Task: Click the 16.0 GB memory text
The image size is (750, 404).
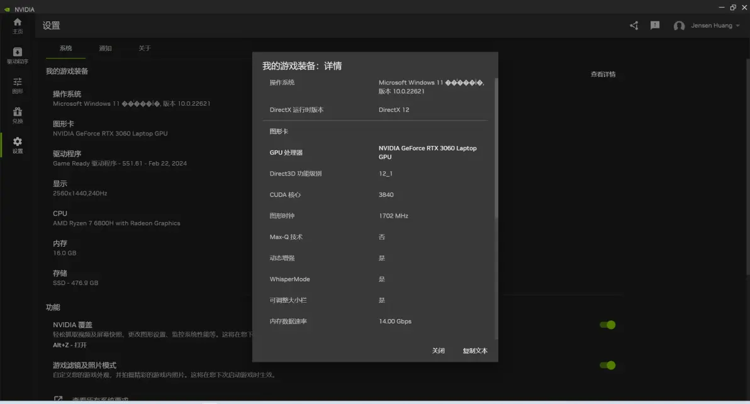Action: (x=65, y=253)
